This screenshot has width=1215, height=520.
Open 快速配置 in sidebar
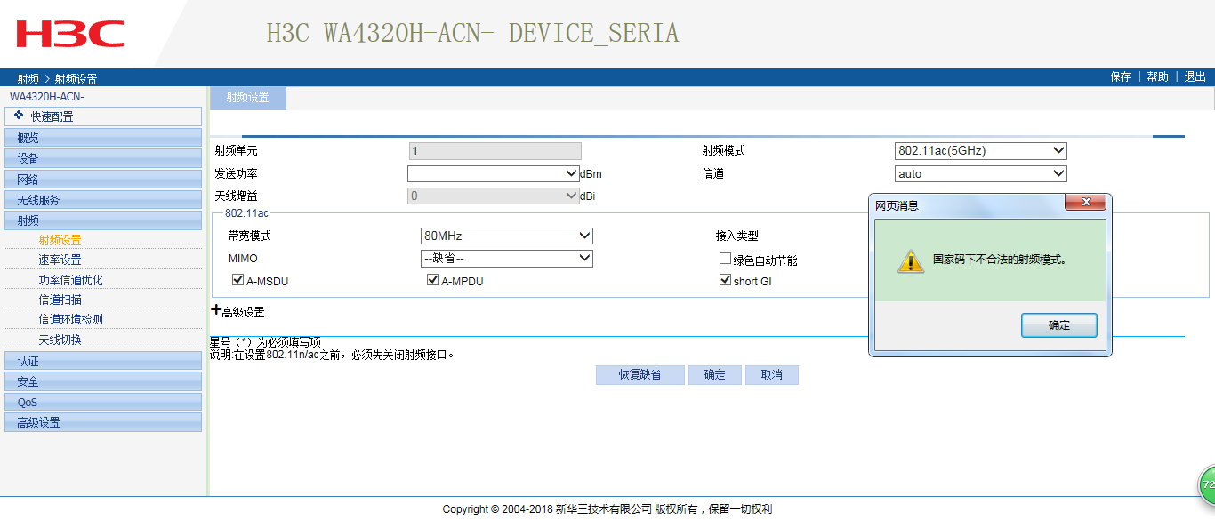point(103,116)
